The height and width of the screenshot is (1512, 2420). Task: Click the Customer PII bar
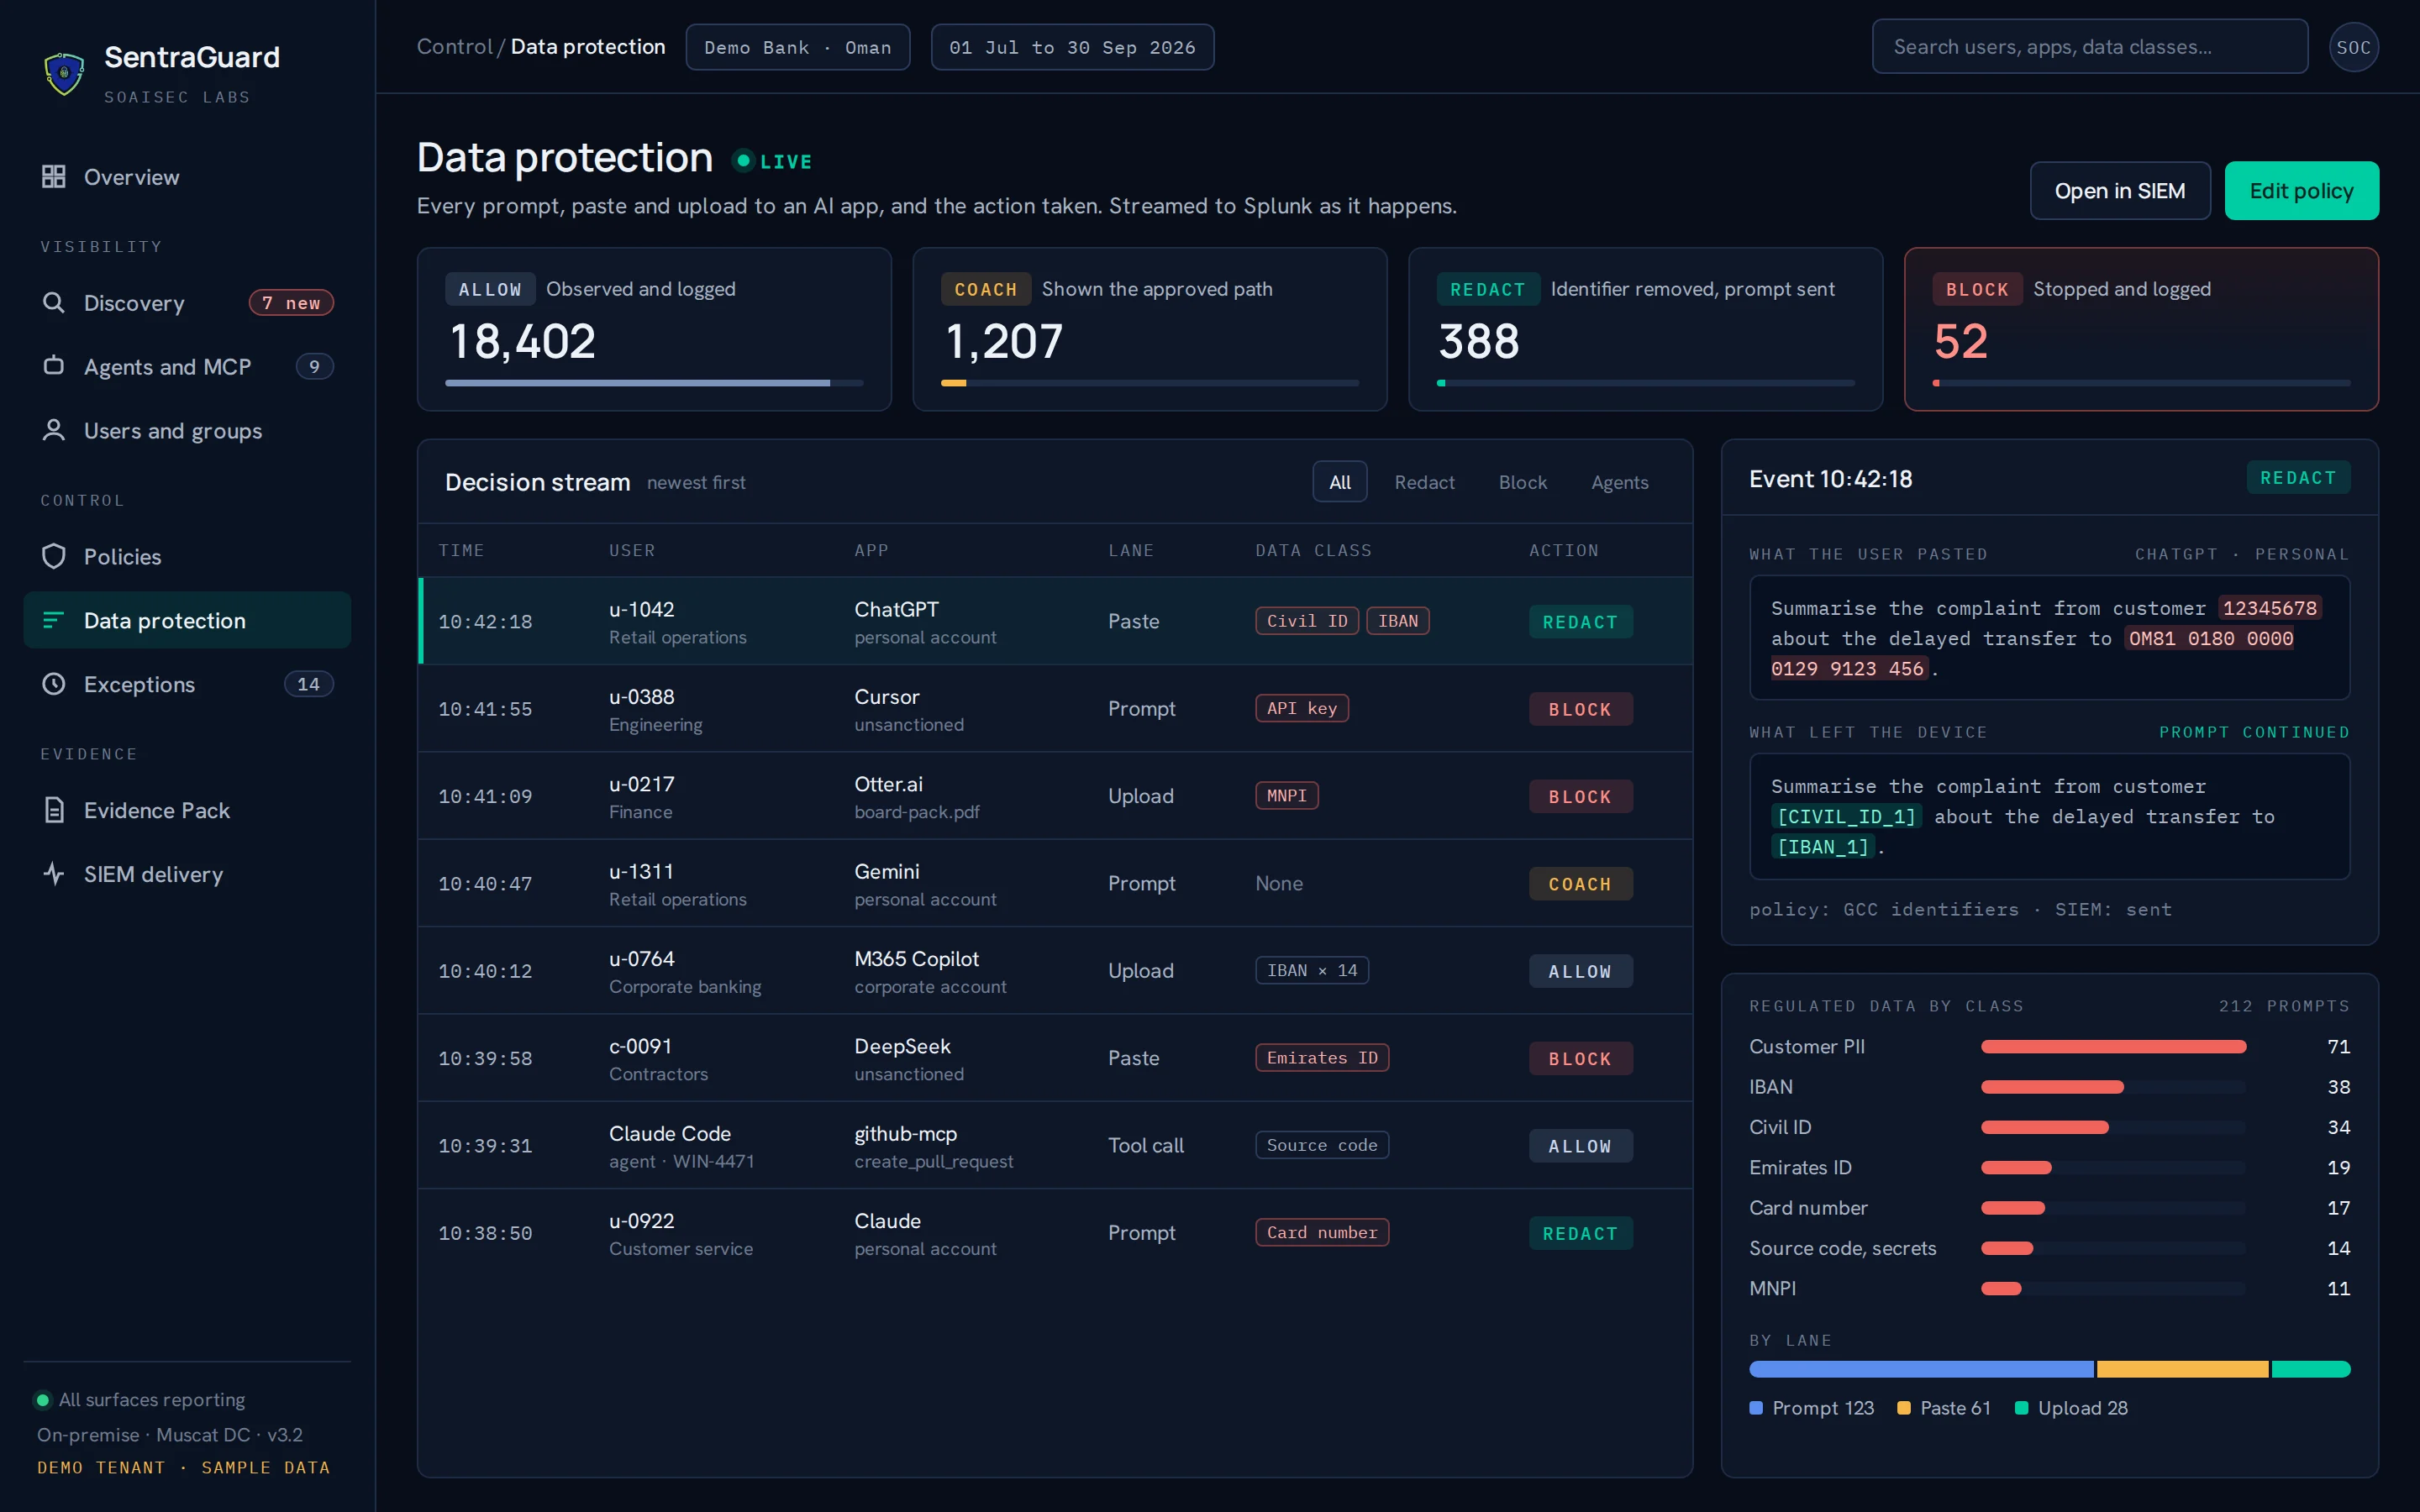2113,1047
